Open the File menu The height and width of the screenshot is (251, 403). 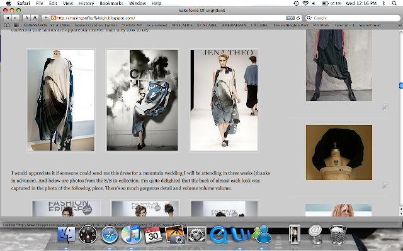point(39,3)
